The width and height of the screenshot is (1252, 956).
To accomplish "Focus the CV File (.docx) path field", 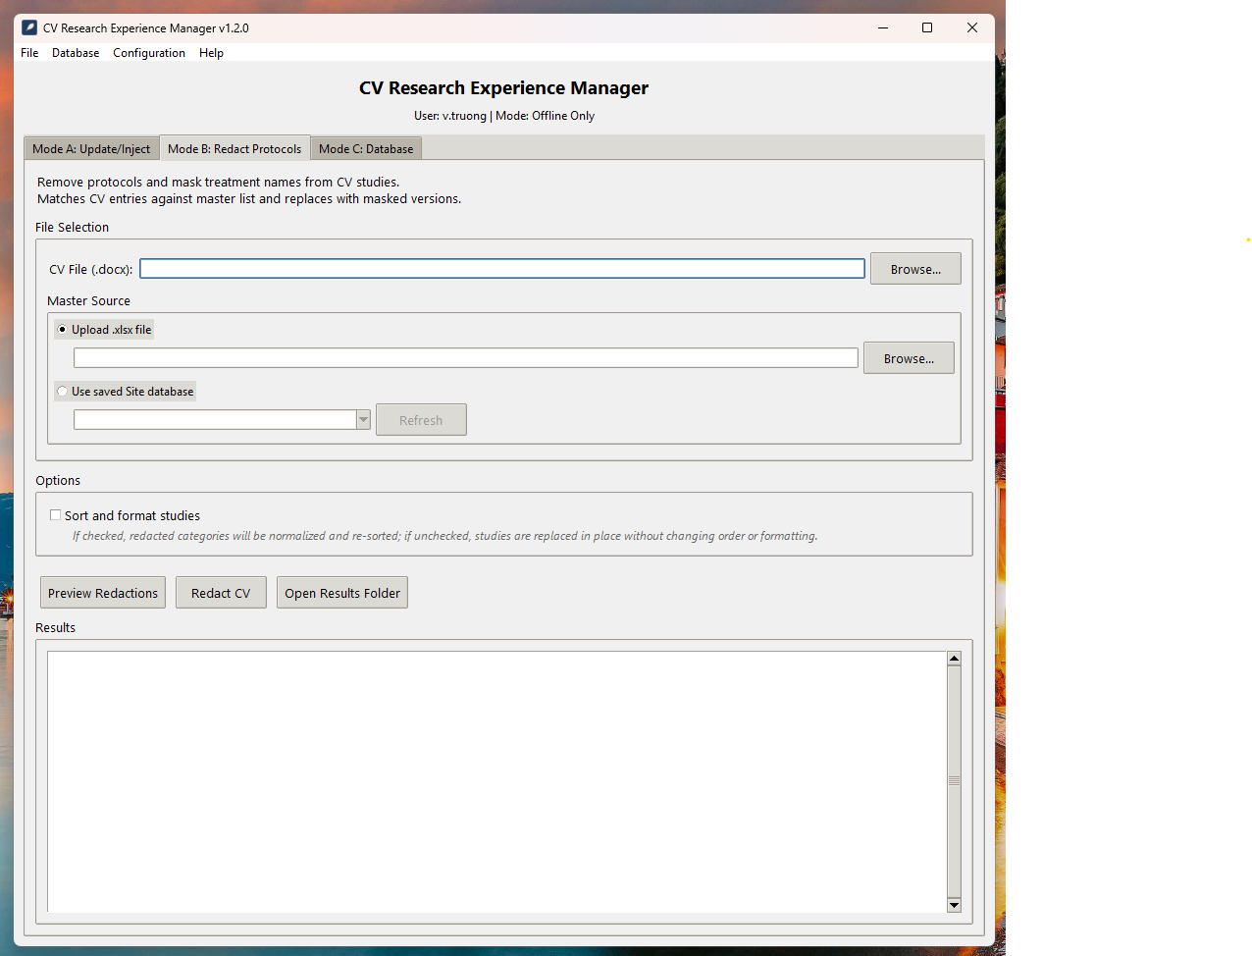I will click(x=502, y=269).
